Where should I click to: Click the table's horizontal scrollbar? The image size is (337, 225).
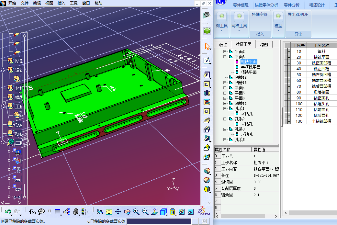pos(311,213)
